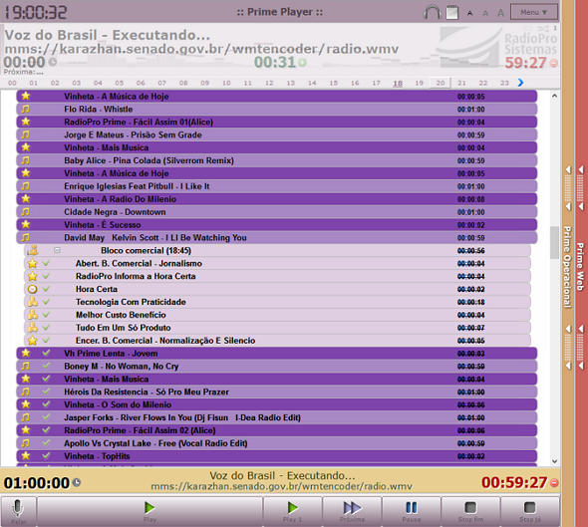The image size is (588, 527).
Task: Click music note icon of Apollo Vs Crystal Lake
Action: coord(25,443)
